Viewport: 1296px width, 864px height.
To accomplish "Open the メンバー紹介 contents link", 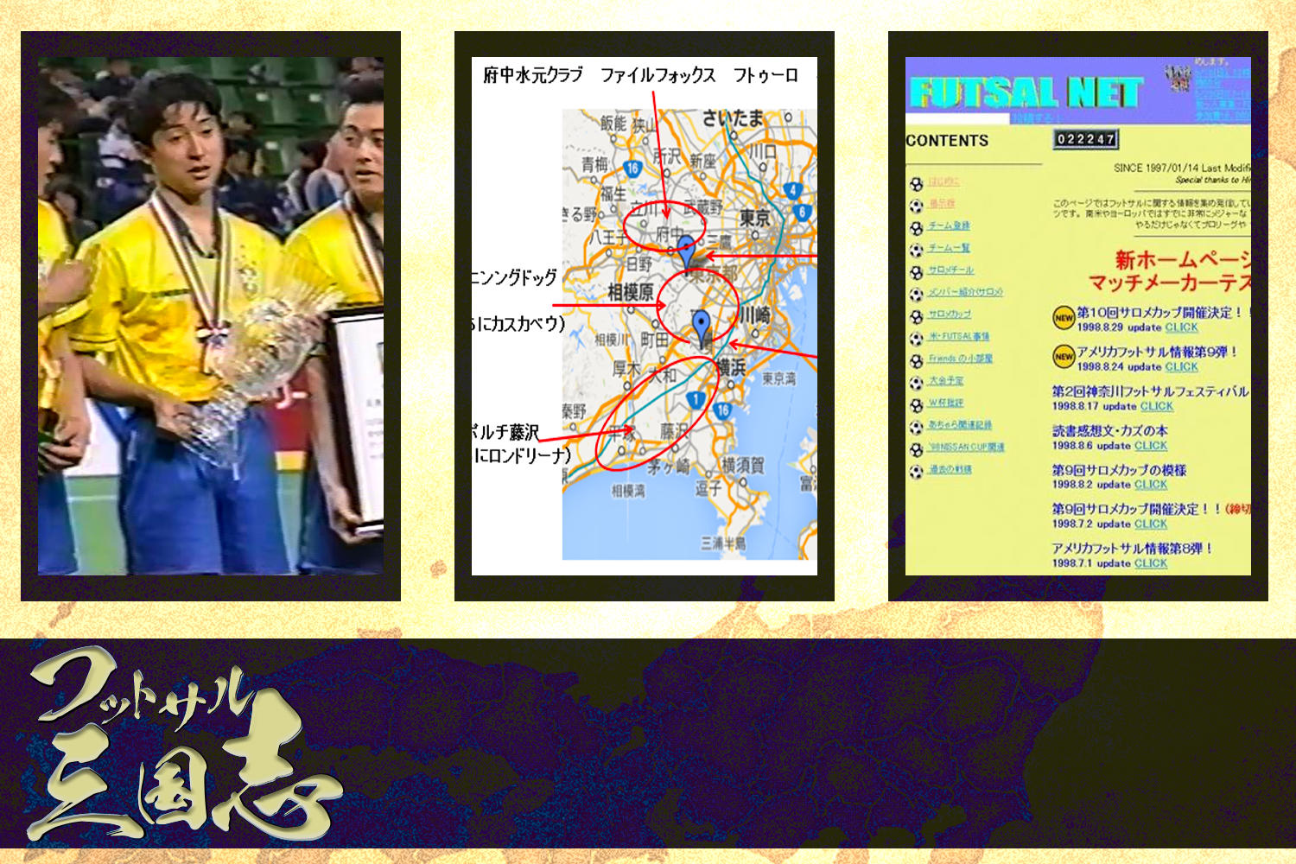I will pos(965,292).
